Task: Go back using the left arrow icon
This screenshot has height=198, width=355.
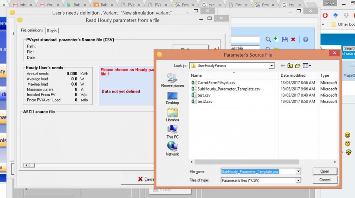Action: [283, 65]
